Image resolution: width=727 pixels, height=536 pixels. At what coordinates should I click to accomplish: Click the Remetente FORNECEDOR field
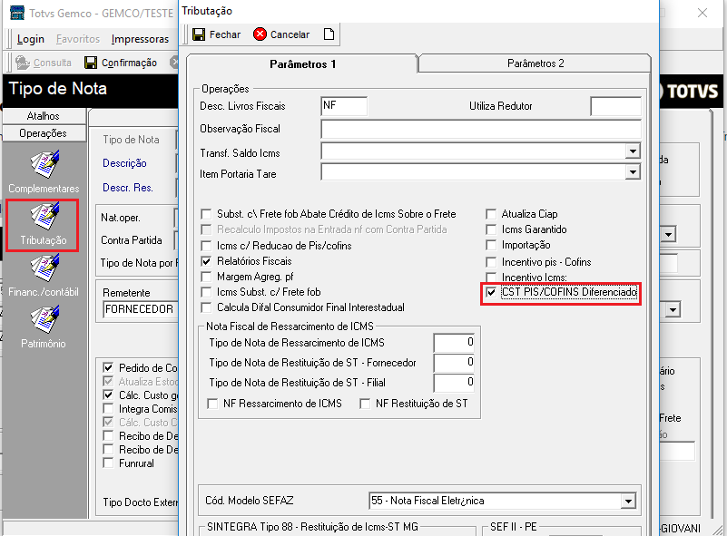(141, 309)
